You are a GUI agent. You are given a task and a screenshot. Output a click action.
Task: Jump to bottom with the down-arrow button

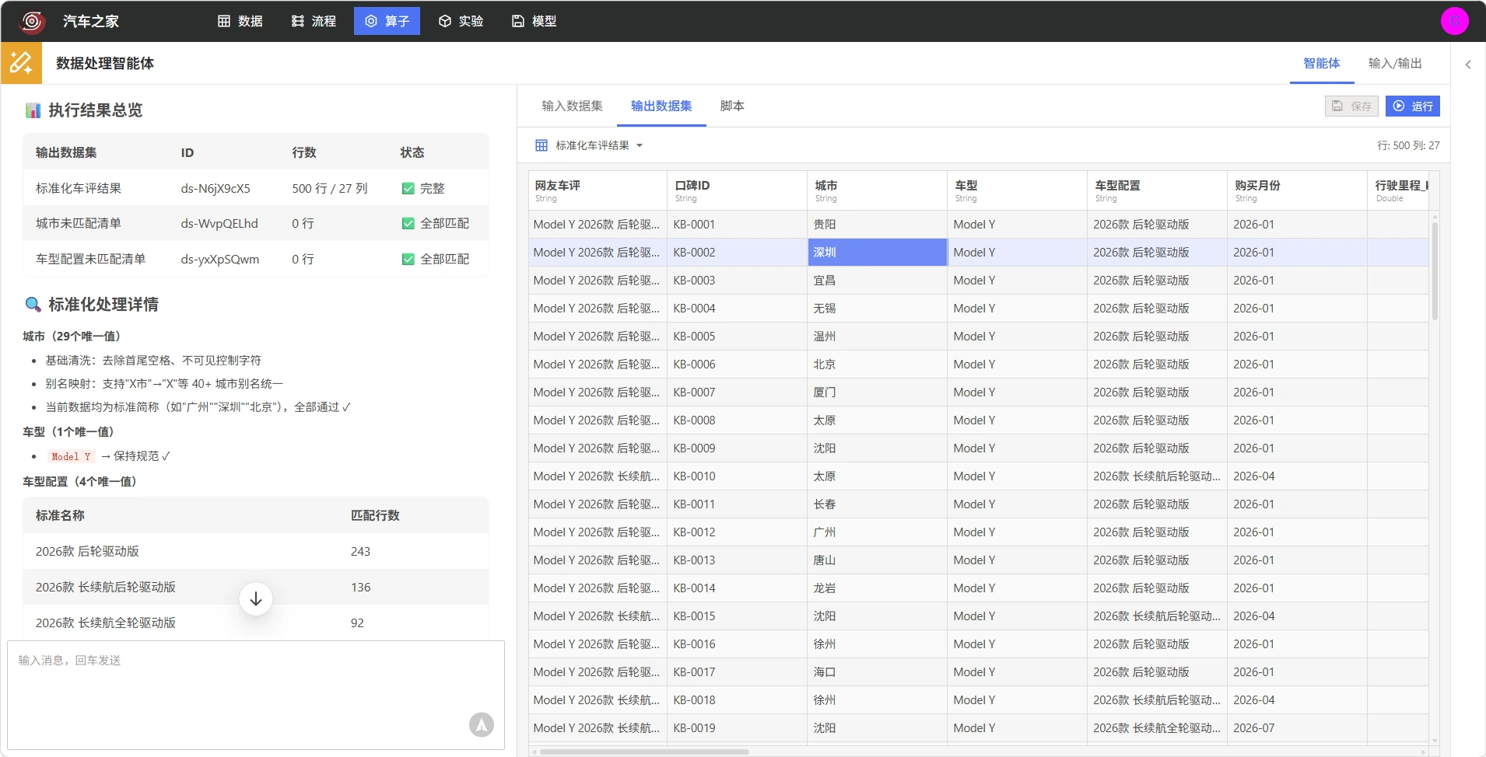coord(256,599)
